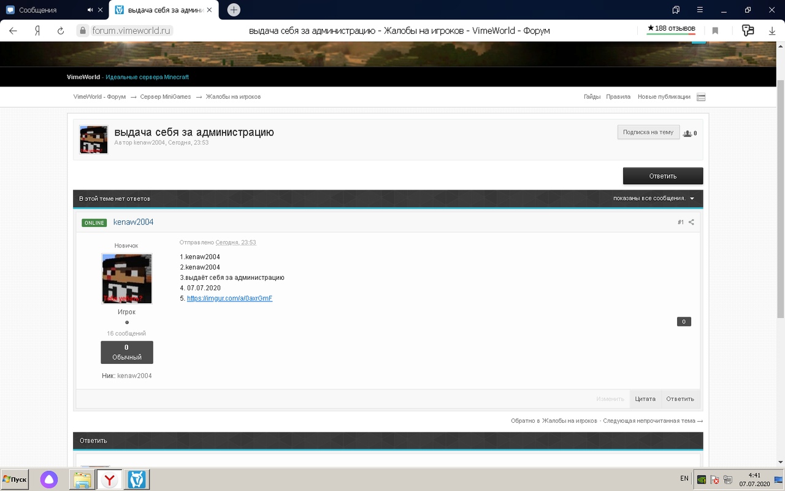Screen dimensions: 785x491
Task: Click the 16 сообщений text
Action: (126, 334)
